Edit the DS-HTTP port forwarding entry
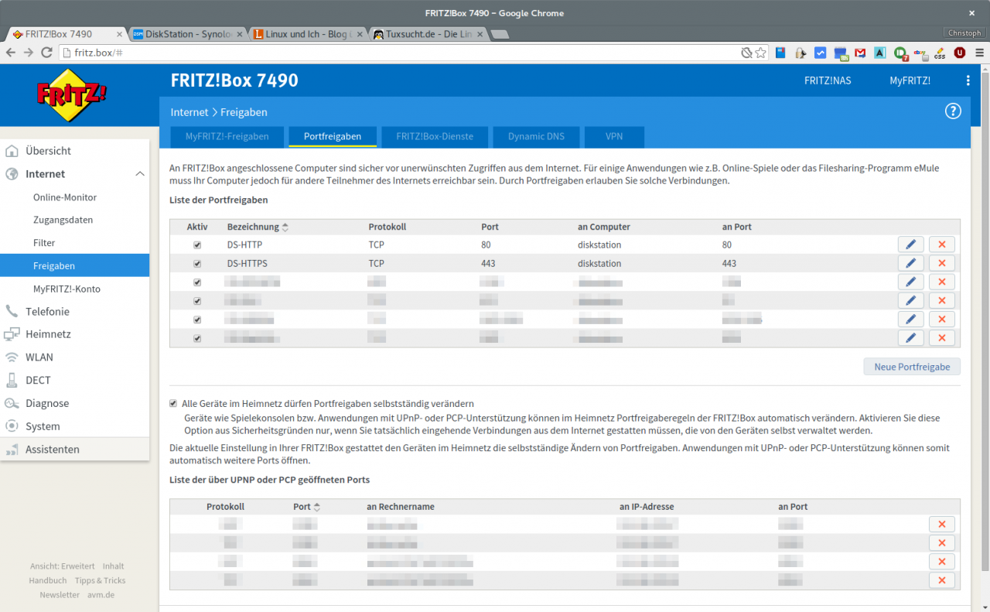Viewport: 990px width, 612px height. pyautogui.click(x=910, y=244)
